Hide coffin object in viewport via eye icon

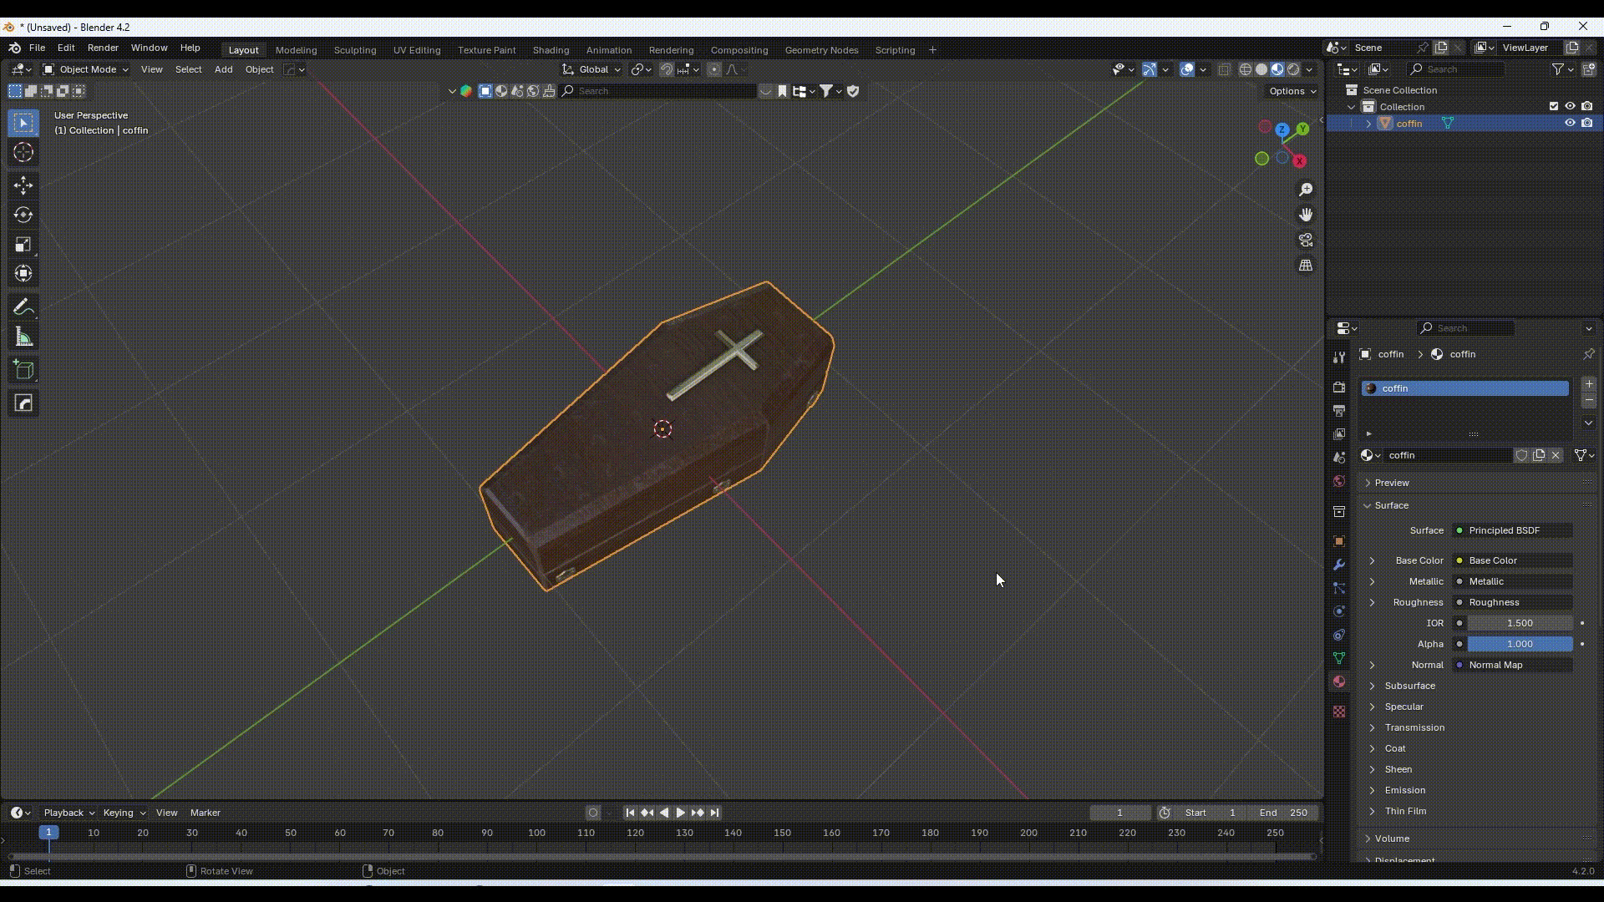pyautogui.click(x=1570, y=123)
